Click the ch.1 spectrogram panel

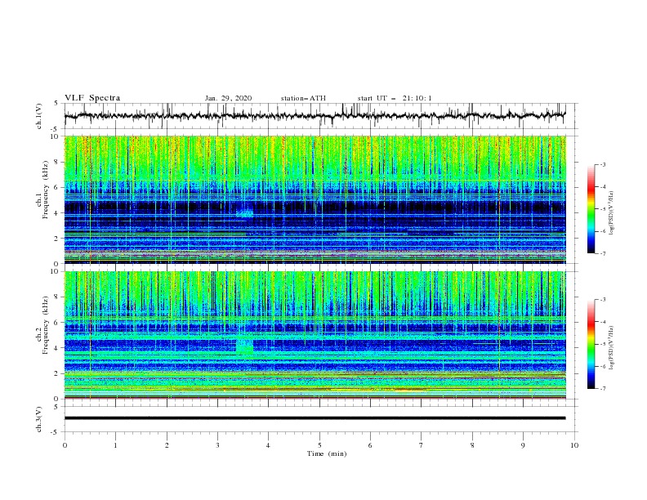coord(315,199)
